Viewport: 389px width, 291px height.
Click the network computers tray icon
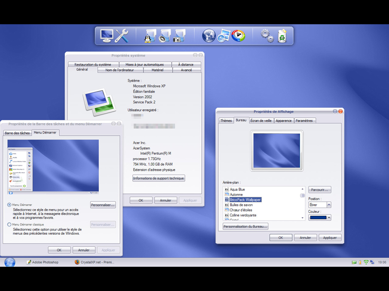coord(372,262)
